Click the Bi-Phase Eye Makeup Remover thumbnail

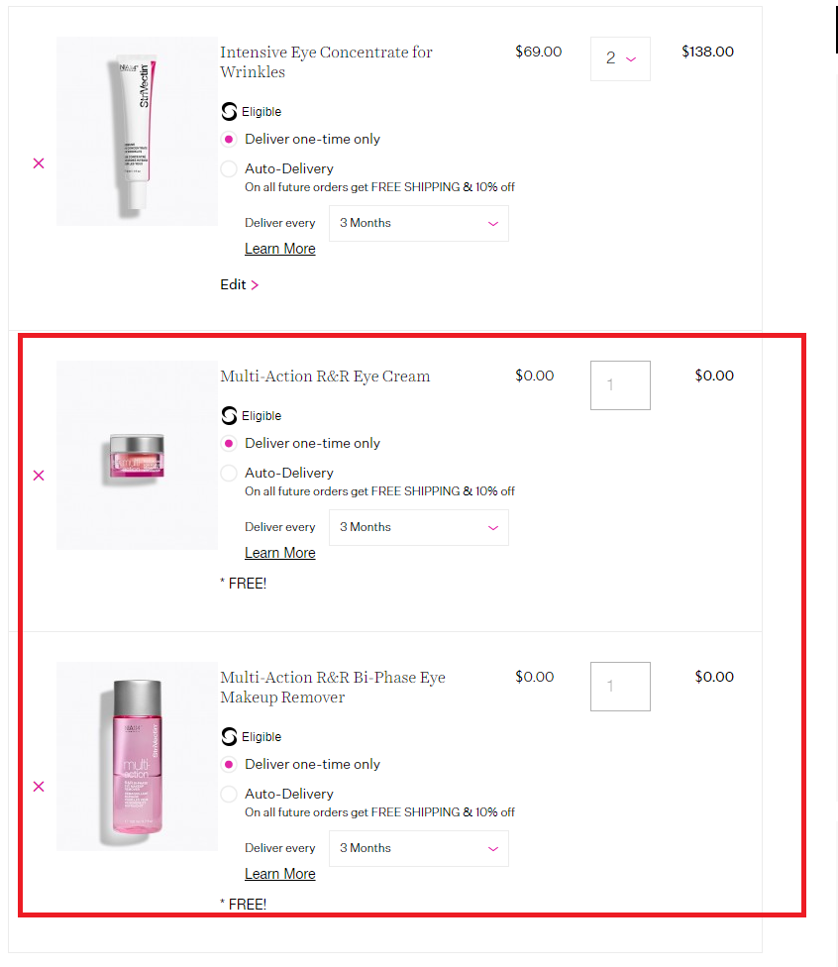(x=137, y=756)
